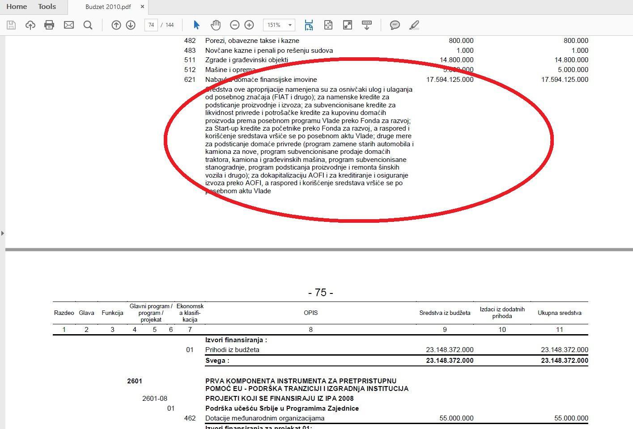This screenshot has height=429, width=633.
Task: Click Fit to one full page icon
Action: click(x=328, y=25)
